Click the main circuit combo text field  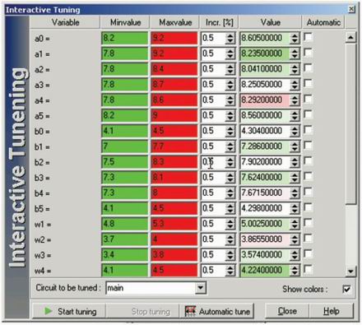tap(151, 288)
